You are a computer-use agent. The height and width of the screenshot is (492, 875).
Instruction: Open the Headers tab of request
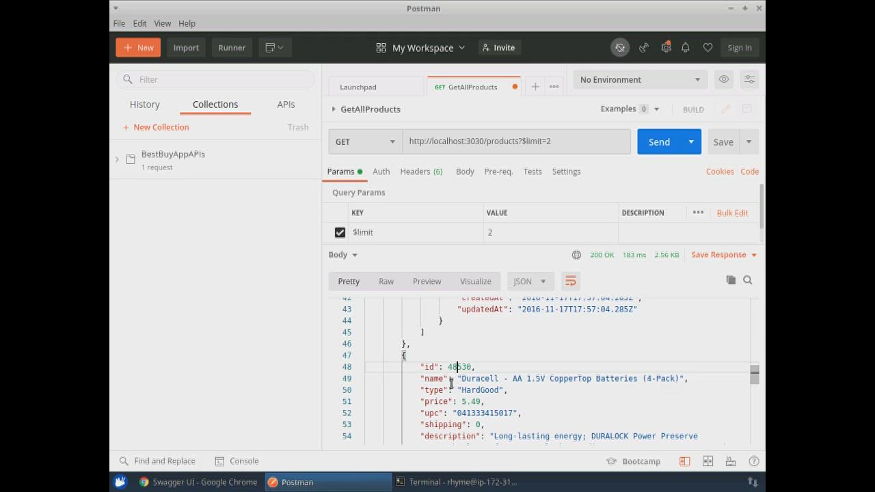pos(420,172)
